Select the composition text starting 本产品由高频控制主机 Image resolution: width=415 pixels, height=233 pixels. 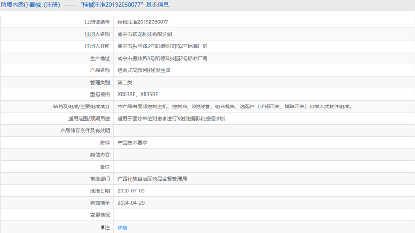pyautogui.click(x=234, y=106)
